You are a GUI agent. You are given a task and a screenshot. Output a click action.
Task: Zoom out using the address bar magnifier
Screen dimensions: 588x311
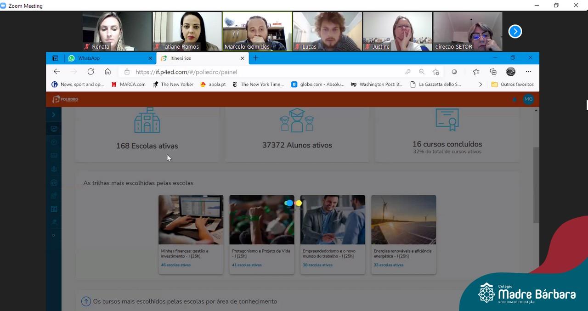pyautogui.click(x=422, y=72)
